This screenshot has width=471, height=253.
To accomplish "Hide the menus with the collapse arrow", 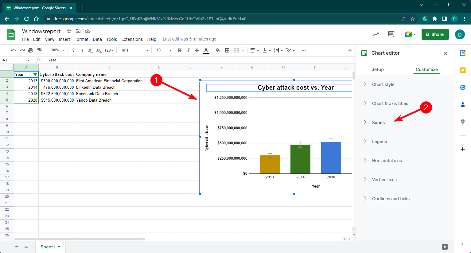I will coord(350,50).
